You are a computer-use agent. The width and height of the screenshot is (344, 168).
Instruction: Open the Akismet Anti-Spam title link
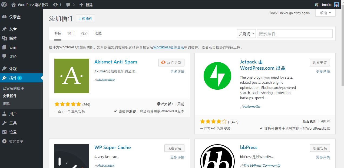[116, 62]
